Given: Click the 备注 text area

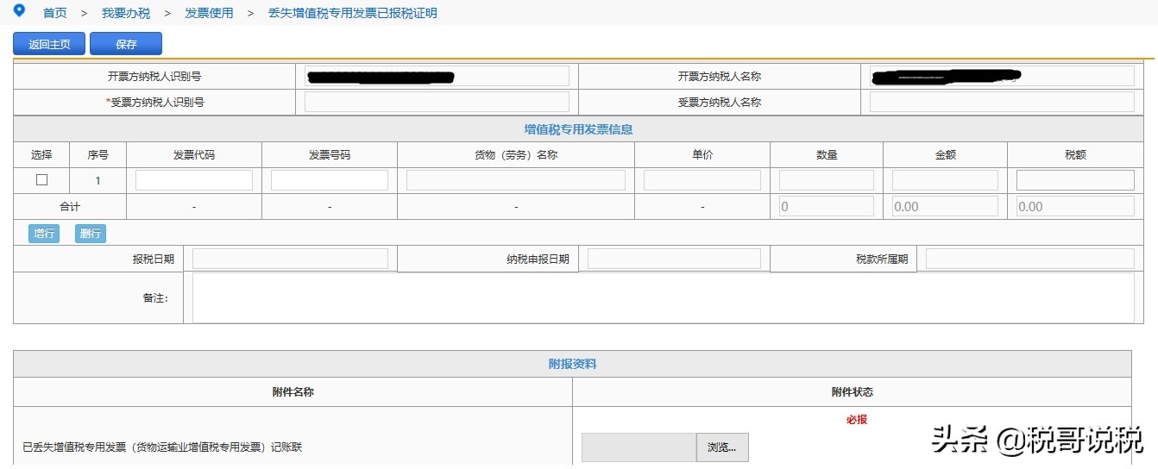Looking at the screenshot, I should point(663,298).
